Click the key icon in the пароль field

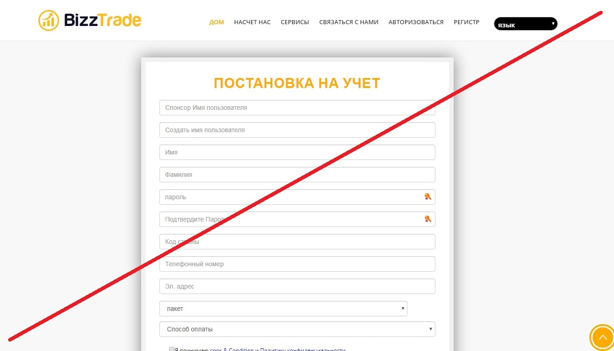pyautogui.click(x=428, y=197)
